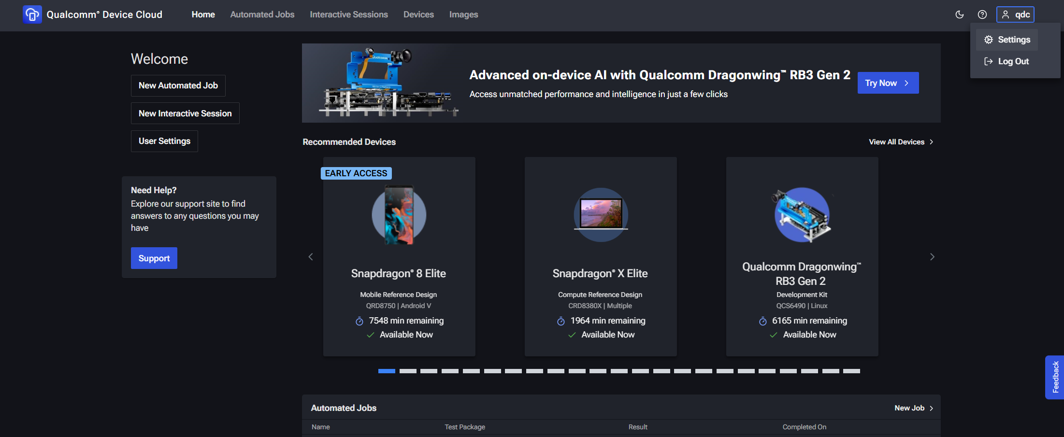
Task: Click the Recommended Devices heading
Action: tap(349, 142)
